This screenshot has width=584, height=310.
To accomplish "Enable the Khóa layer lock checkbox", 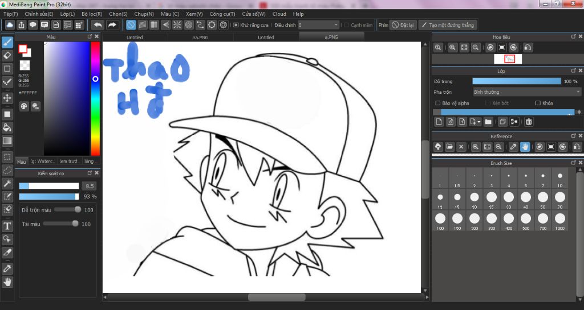I will coord(538,103).
